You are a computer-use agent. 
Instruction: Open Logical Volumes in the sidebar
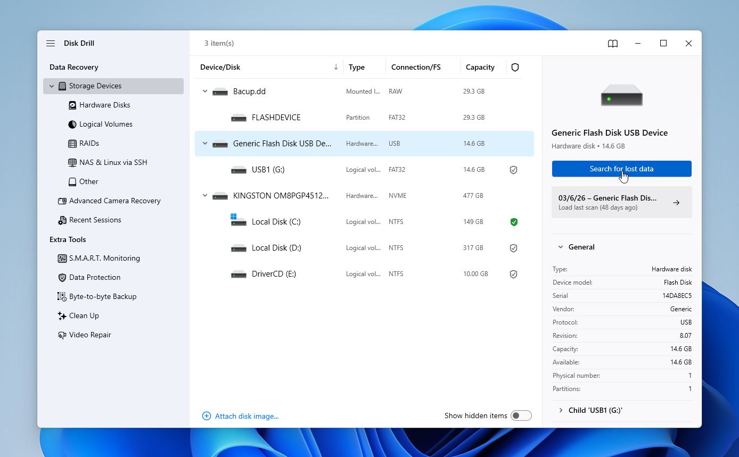click(x=106, y=124)
